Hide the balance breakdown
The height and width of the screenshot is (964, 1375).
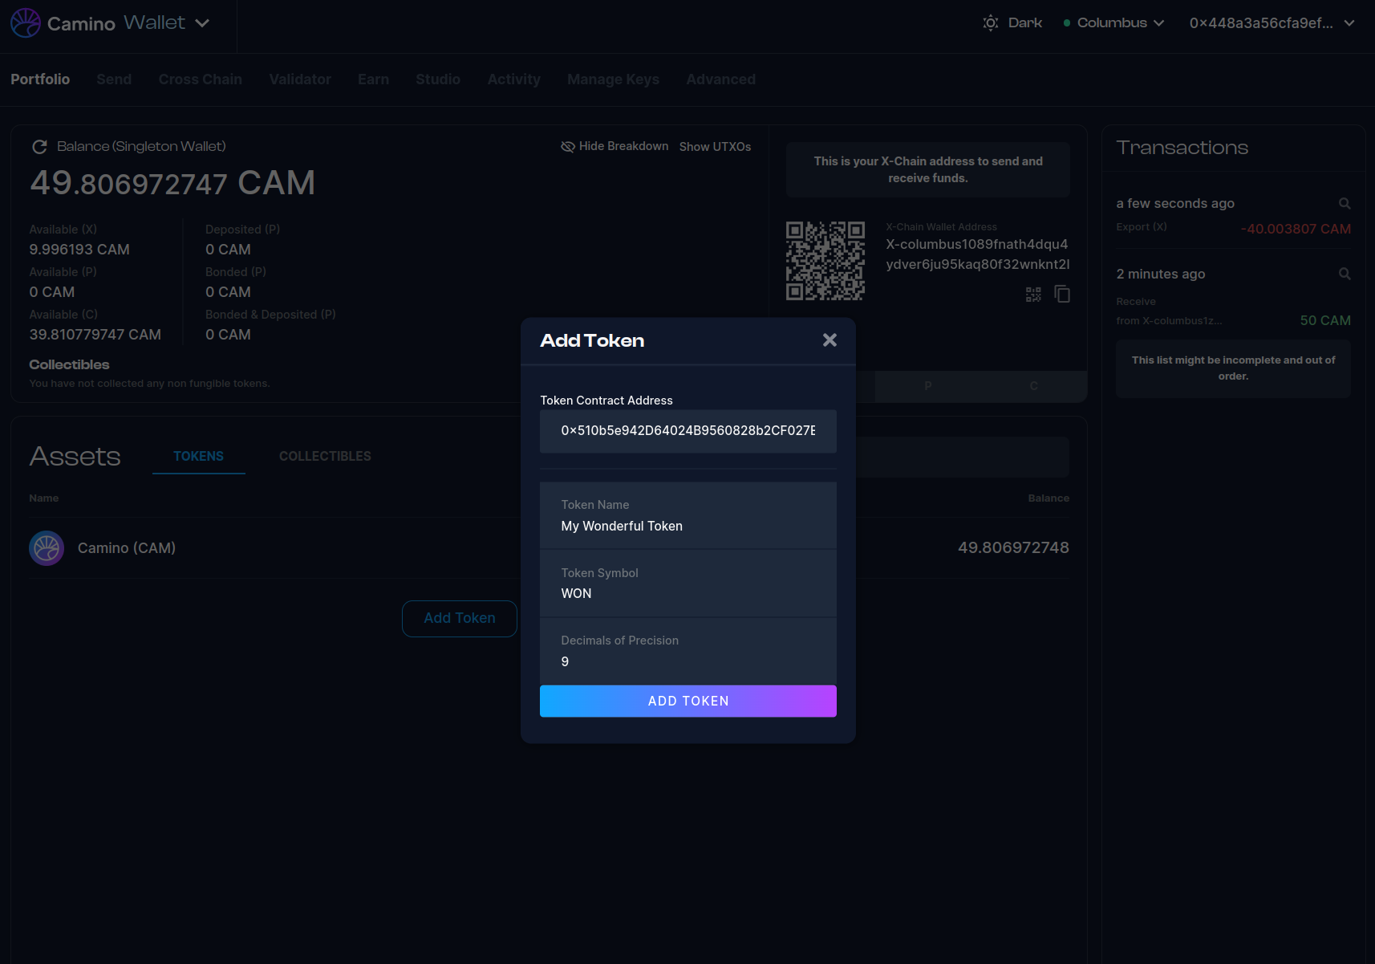coord(614,146)
